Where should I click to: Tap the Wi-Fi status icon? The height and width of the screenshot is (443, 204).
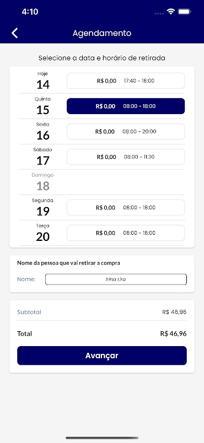click(170, 12)
